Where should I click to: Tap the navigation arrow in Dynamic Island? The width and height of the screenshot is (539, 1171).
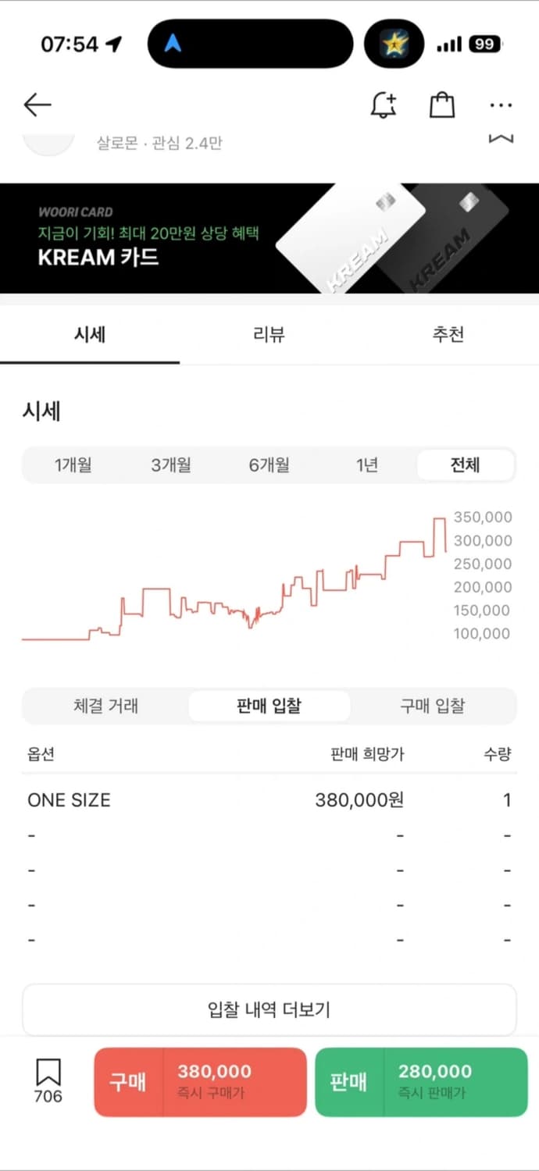173,44
